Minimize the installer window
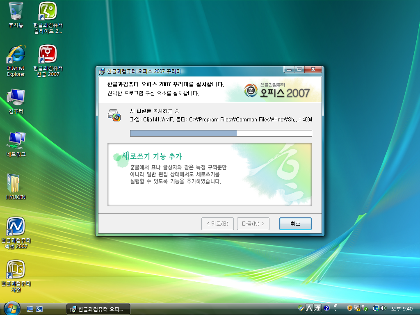This screenshot has width=420, height=315. click(x=289, y=70)
